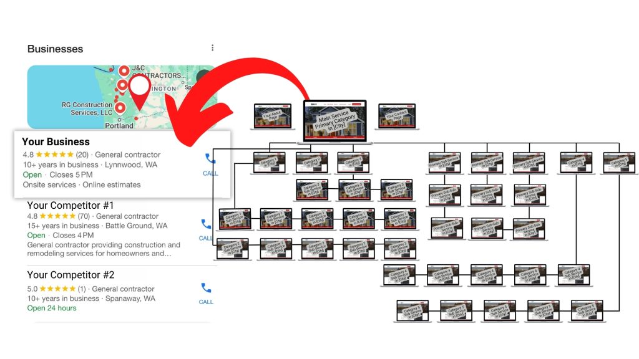The height and width of the screenshot is (359, 639).
Task: Select the RG Construction Services map marker
Action: [x=120, y=108]
